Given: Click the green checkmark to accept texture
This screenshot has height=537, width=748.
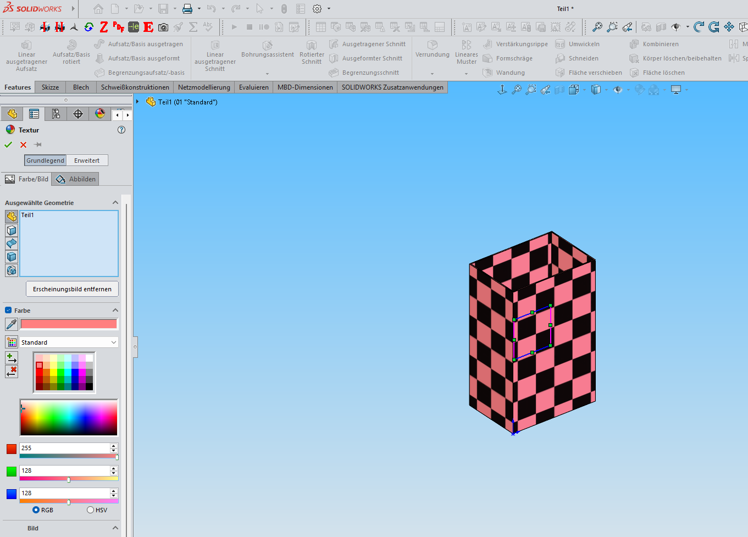Looking at the screenshot, I should pyautogui.click(x=8, y=145).
